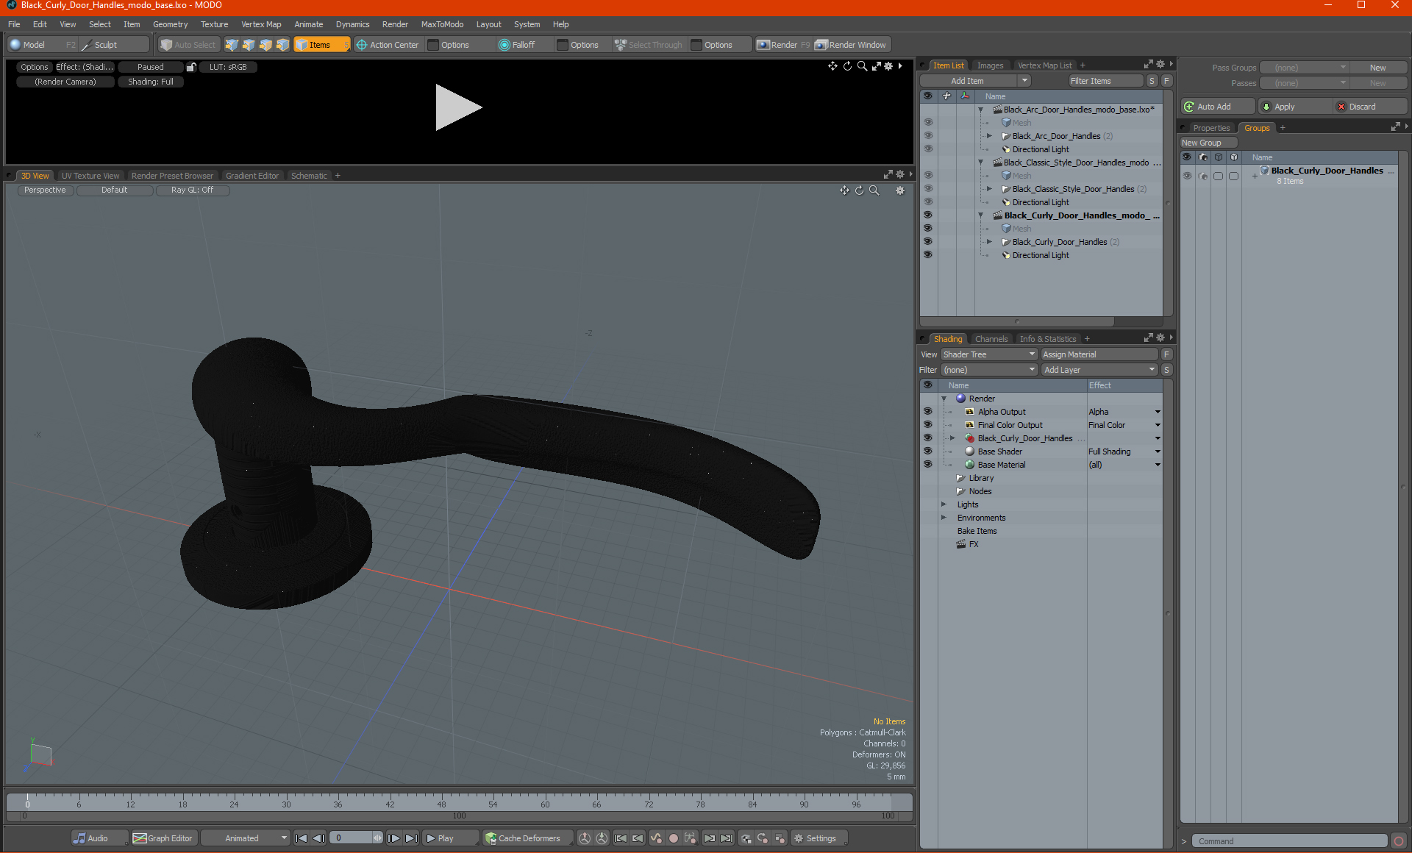Click the Falloff tool icon
This screenshot has height=853, width=1412.
point(504,45)
